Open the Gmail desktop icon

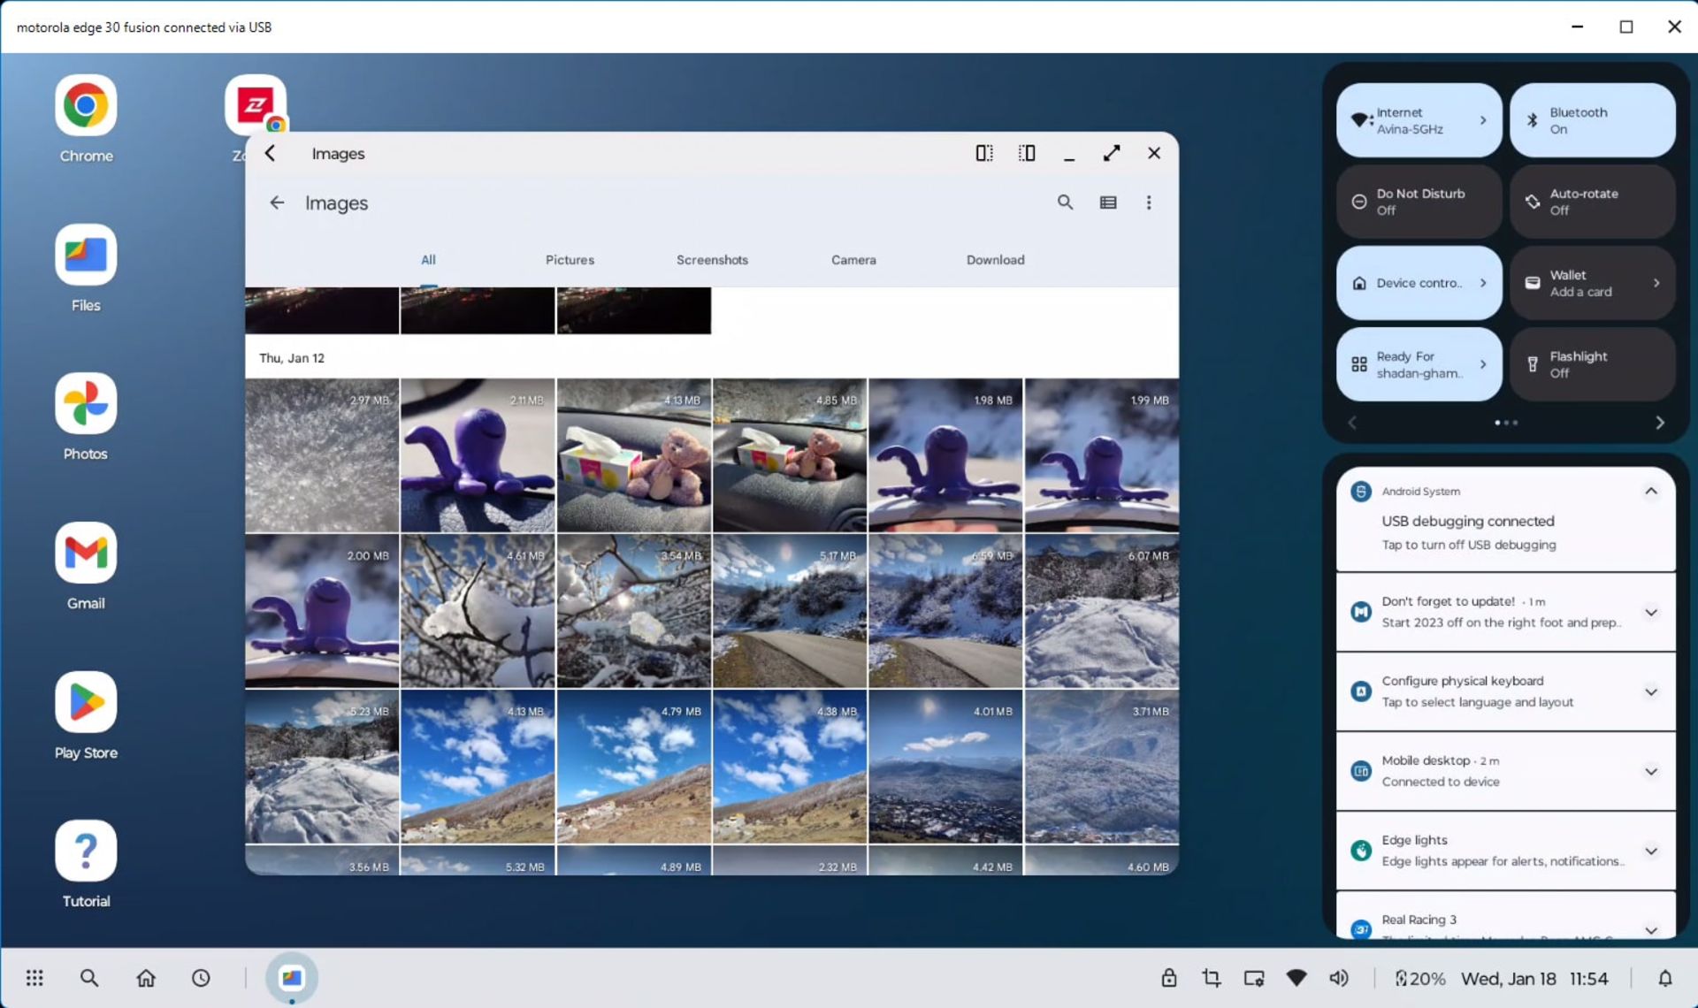[86, 554]
